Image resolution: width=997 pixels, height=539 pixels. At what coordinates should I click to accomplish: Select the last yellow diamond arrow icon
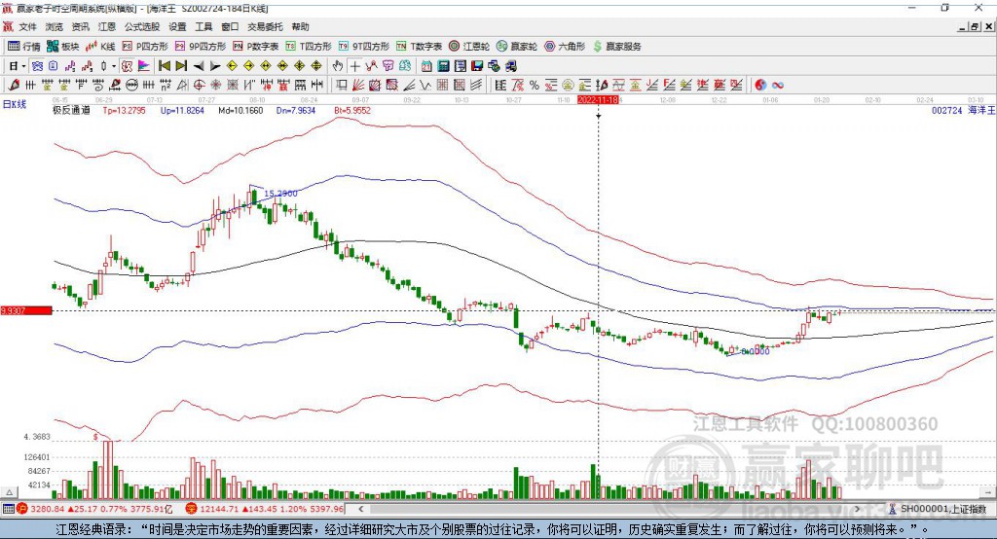pyautogui.click(x=316, y=66)
